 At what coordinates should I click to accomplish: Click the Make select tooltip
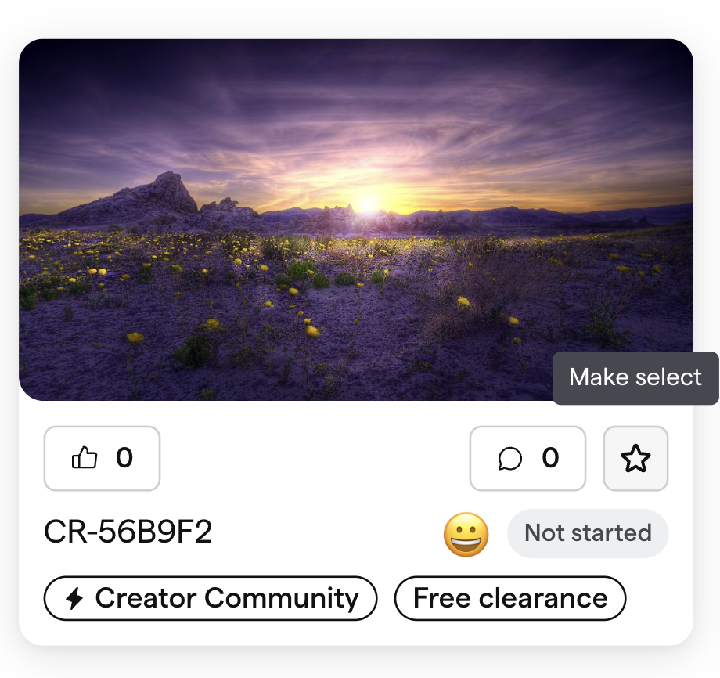pyautogui.click(x=635, y=377)
